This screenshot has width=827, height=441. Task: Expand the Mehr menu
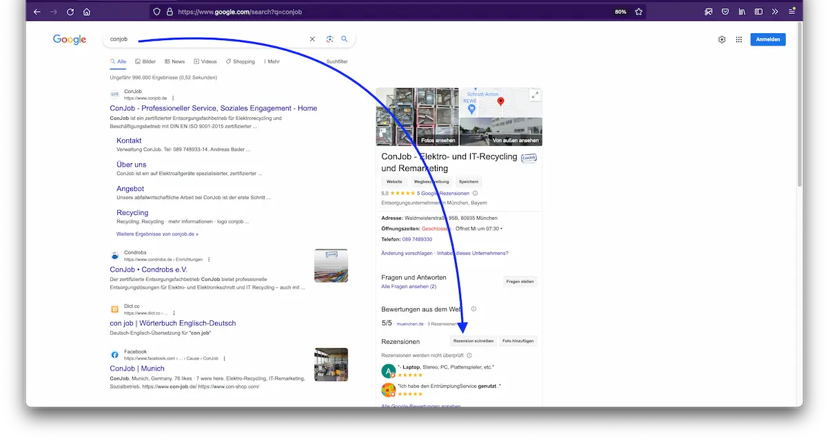tap(272, 61)
